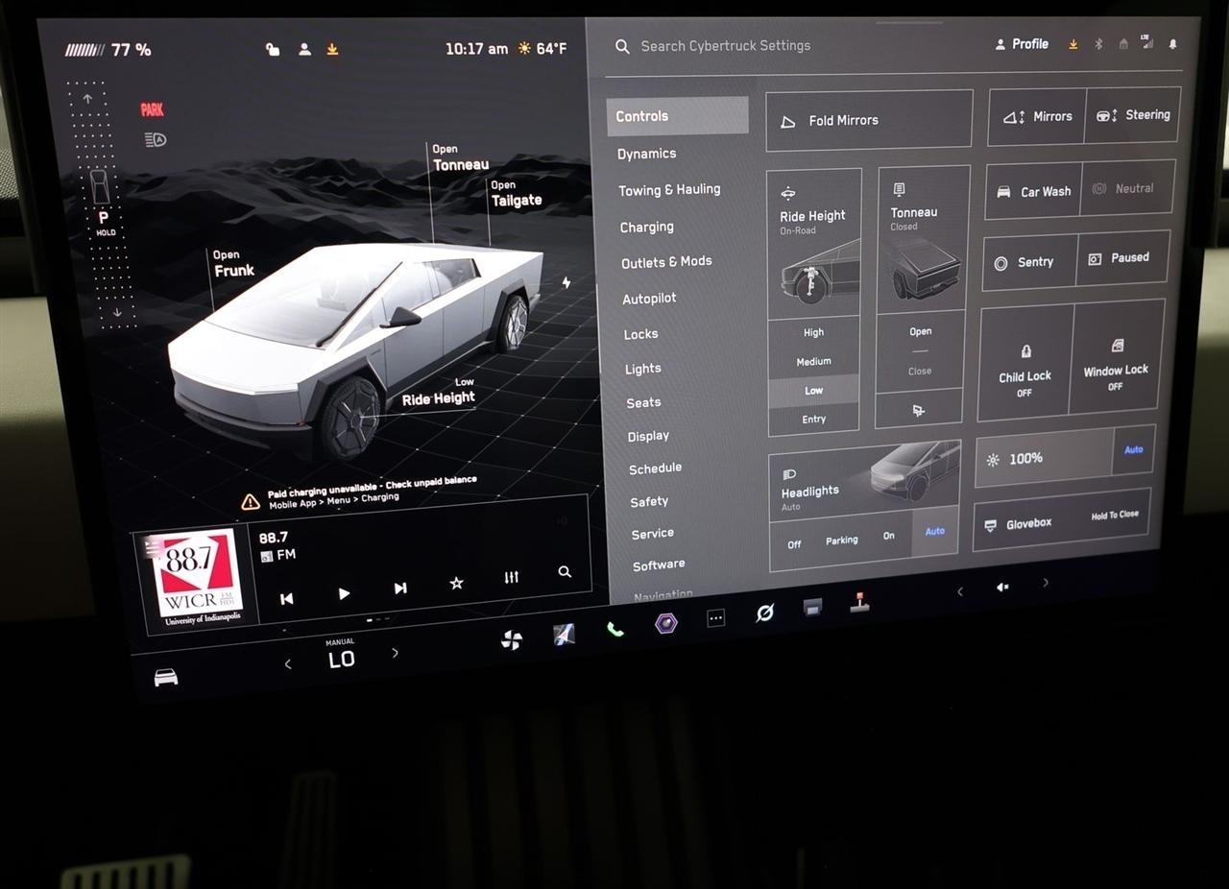Open the climate fan icon

click(x=512, y=639)
